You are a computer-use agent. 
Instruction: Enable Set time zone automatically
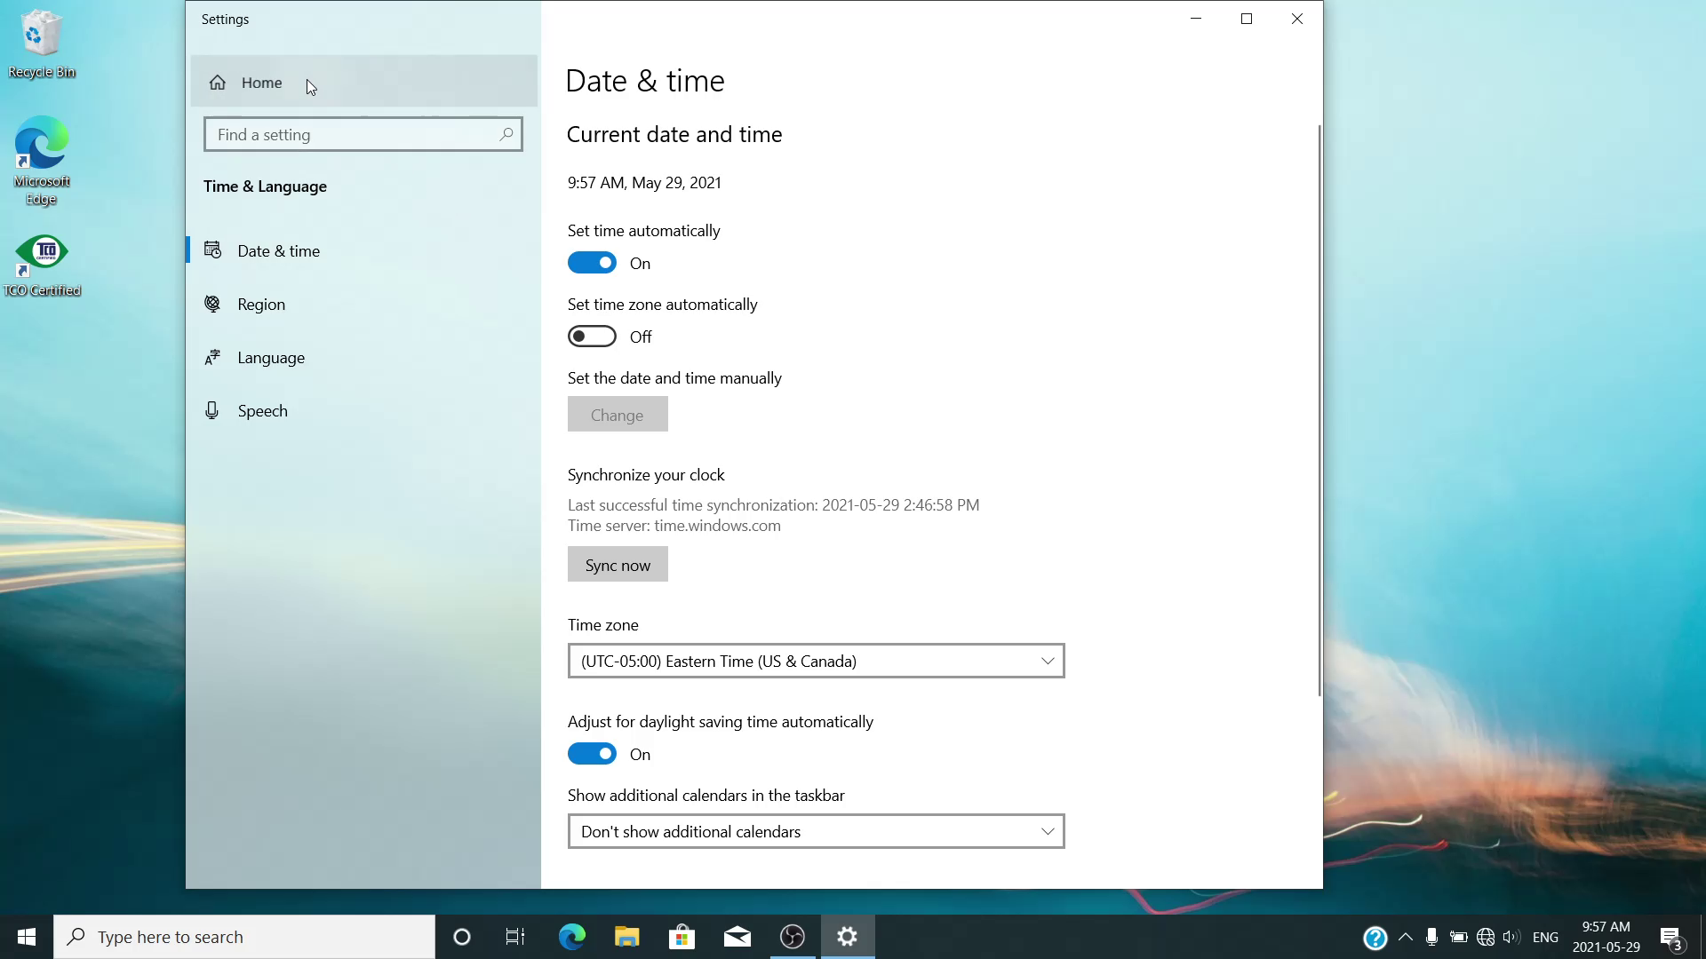click(x=592, y=337)
